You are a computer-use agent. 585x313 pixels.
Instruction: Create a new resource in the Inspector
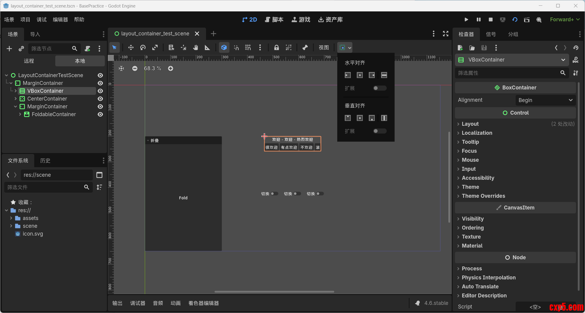pyautogui.click(x=460, y=48)
